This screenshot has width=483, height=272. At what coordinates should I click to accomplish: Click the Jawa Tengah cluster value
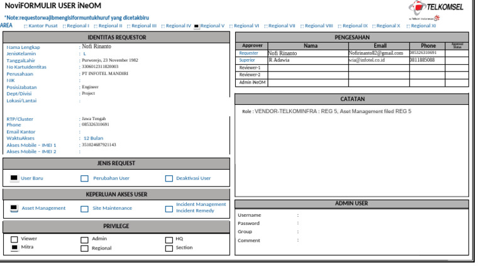[94, 119]
